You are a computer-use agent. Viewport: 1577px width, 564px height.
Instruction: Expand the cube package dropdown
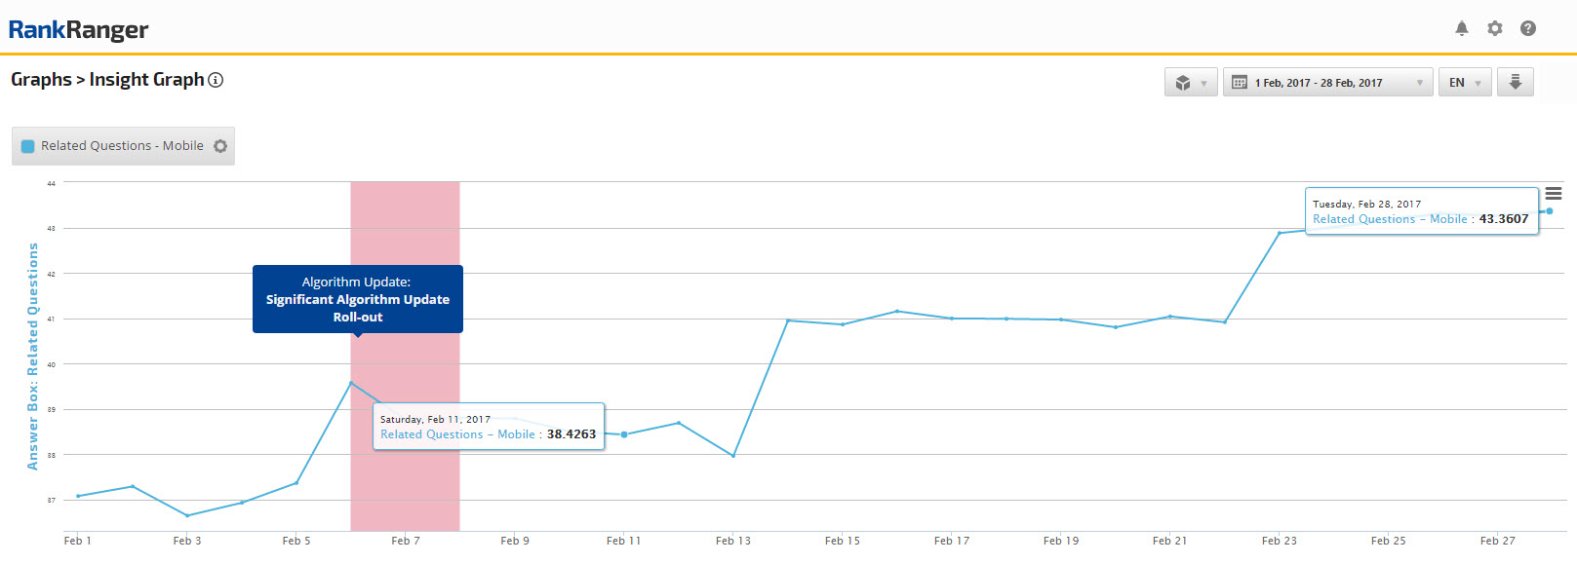(x=1190, y=83)
